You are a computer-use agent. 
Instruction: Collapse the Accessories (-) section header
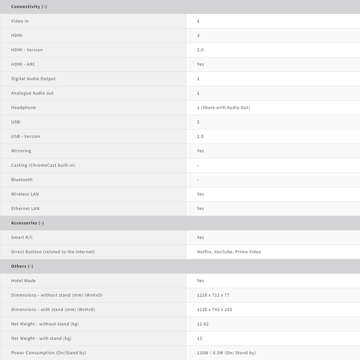pyautogui.click(x=28, y=223)
